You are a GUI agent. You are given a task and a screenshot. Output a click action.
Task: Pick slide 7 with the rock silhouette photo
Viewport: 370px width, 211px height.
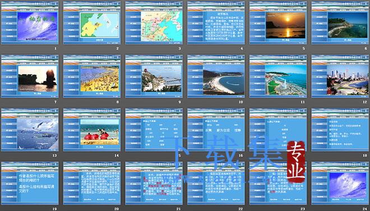(x=30, y=76)
